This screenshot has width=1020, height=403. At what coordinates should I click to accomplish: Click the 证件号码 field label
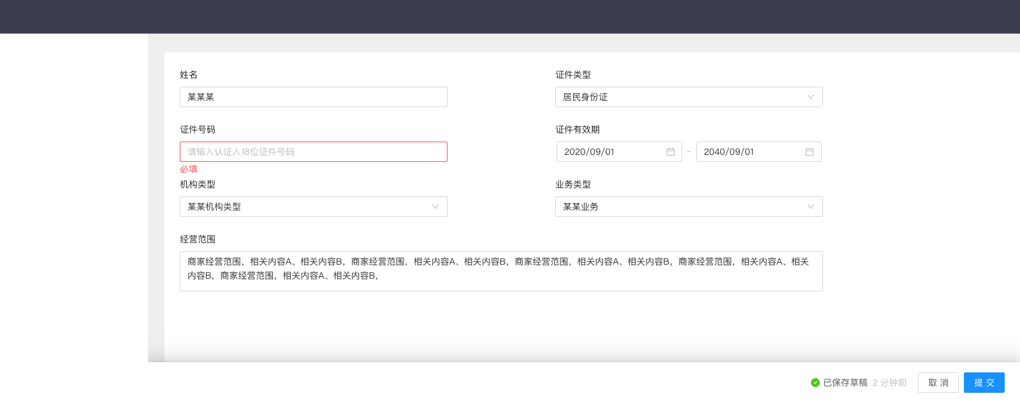(x=198, y=129)
